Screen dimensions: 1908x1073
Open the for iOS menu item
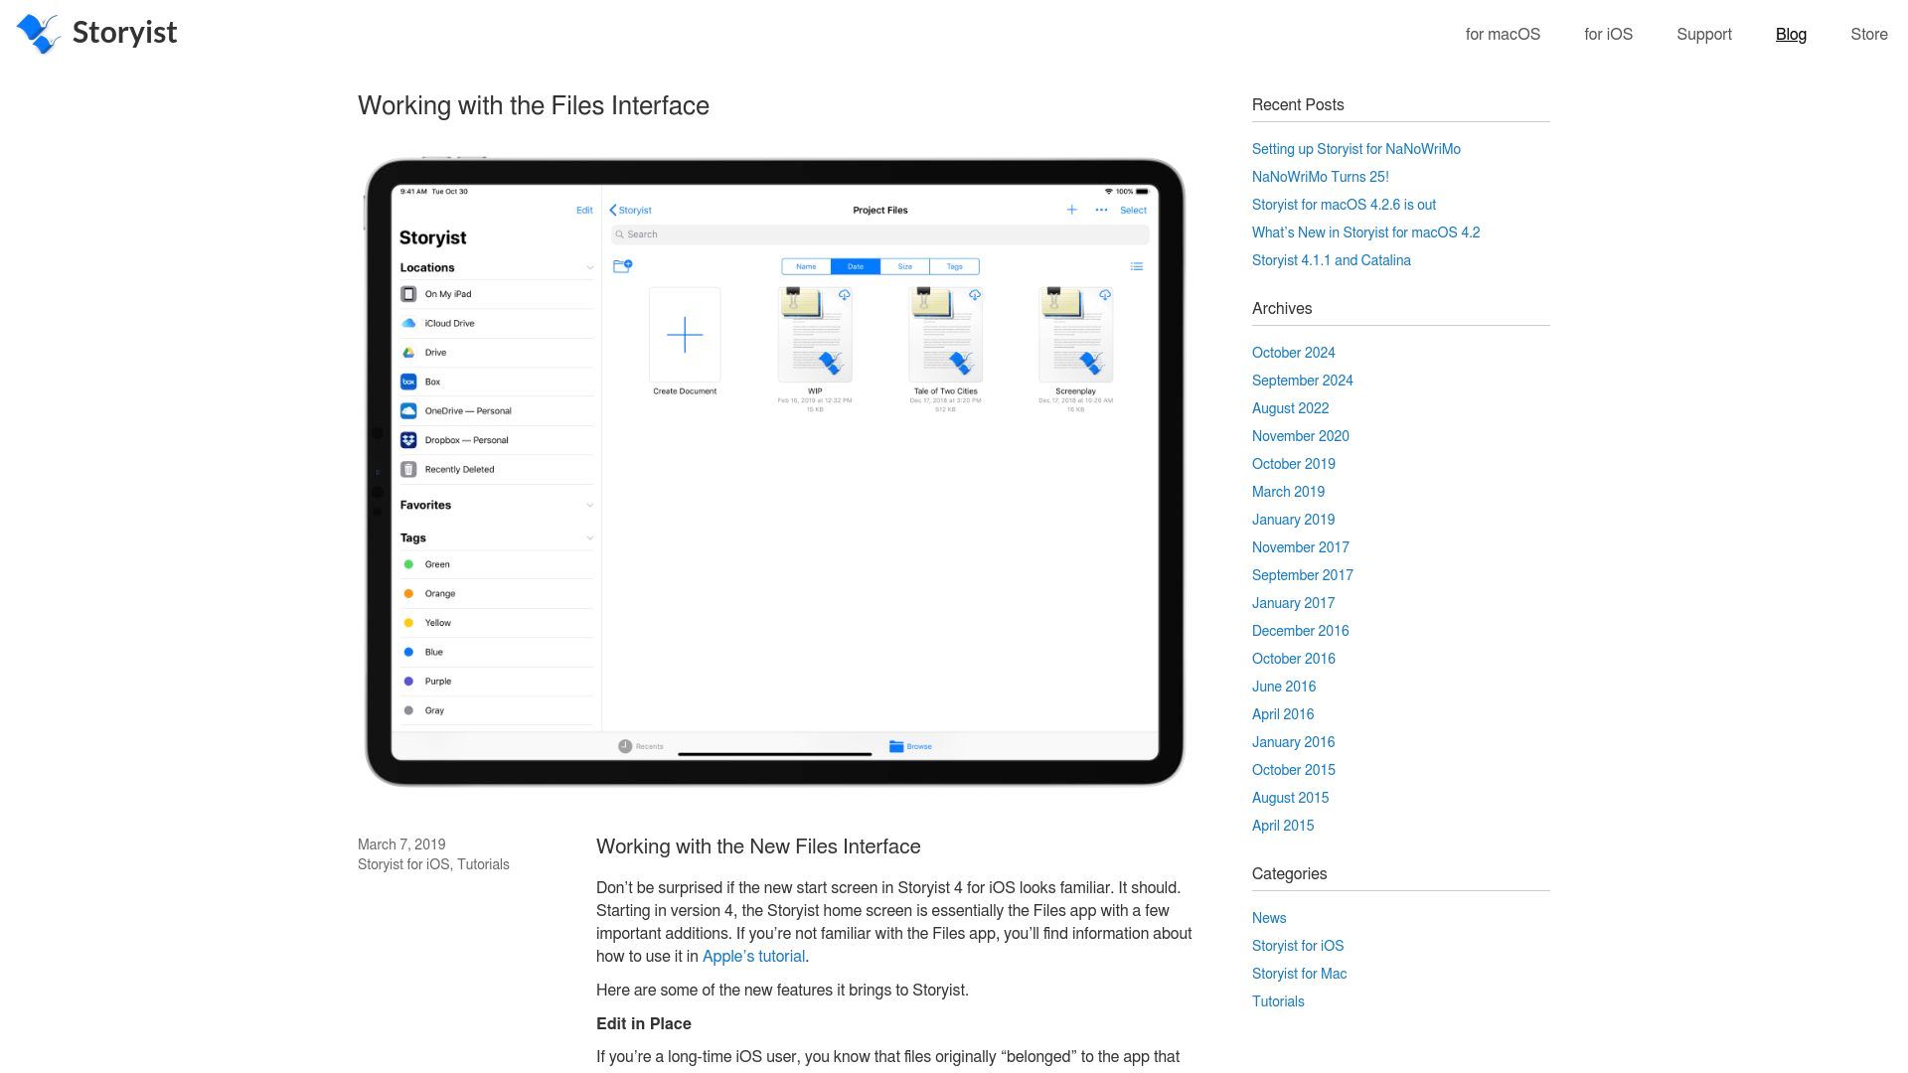[1608, 34]
